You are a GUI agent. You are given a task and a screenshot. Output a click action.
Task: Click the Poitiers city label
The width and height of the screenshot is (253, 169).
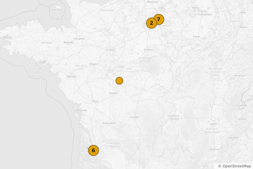tap(113, 93)
